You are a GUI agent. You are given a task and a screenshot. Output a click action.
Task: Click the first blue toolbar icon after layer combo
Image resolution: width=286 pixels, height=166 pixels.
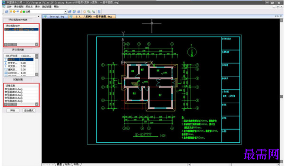coord(70,12)
